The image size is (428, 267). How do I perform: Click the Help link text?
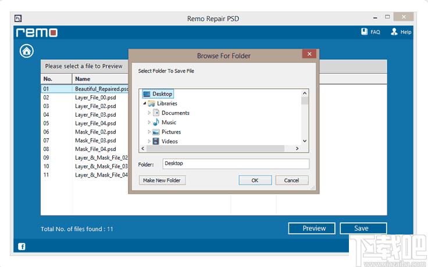[406, 32]
